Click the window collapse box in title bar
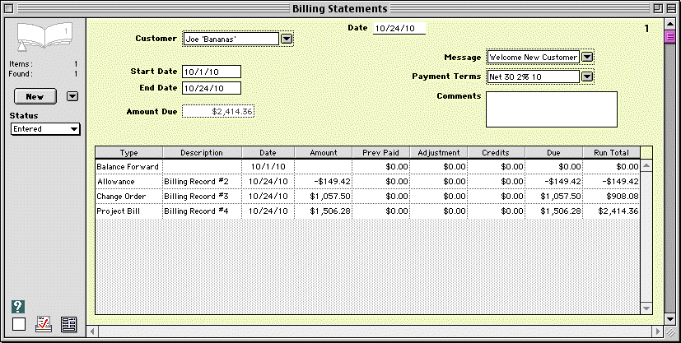The width and height of the screenshot is (681, 343). click(671, 8)
